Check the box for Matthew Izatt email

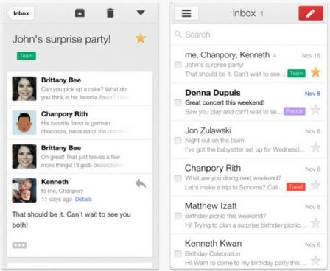pos(178,216)
